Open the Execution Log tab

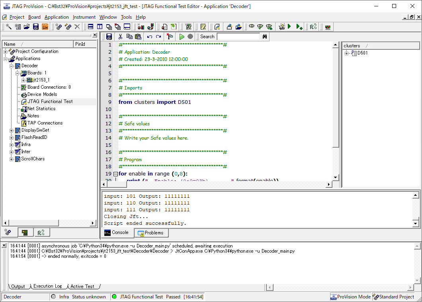[48, 286]
